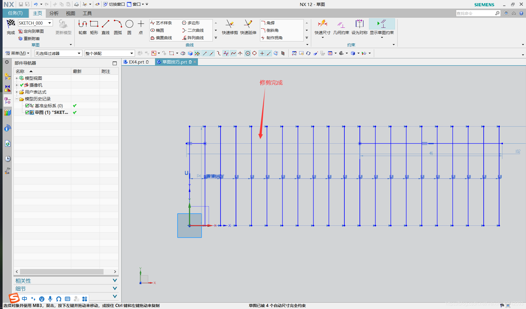Viewport: 526px width, 309px height.
Task: Click the Save icon in the title toolbar
Action: pyautogui.click(x=21, y=4)
